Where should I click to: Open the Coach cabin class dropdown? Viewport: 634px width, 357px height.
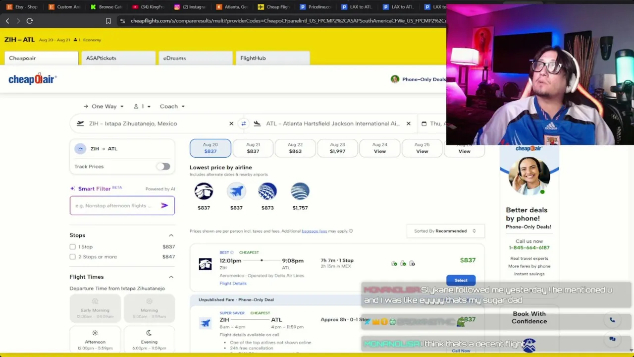[x=172, y=107]
